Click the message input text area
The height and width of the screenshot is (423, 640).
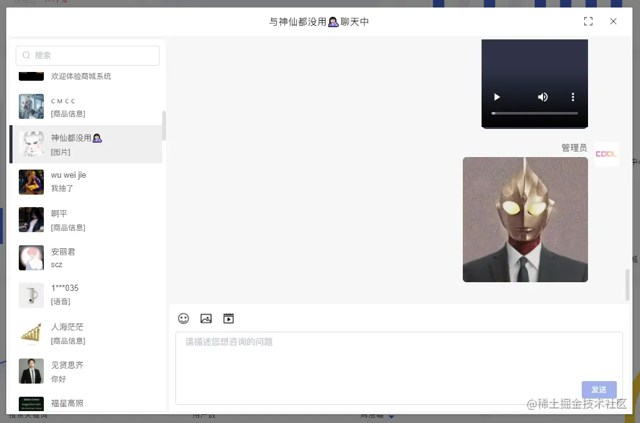tap(399, 368)
